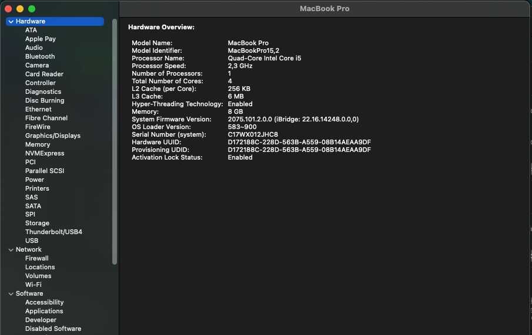Click the Hardware UUID value
Image resolution: width=532 pixels, height=335 pixels.
coord(299,142)
